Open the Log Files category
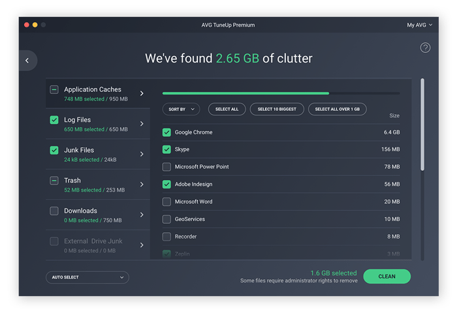Screen dimensions: 457x313 pos(98,124)
